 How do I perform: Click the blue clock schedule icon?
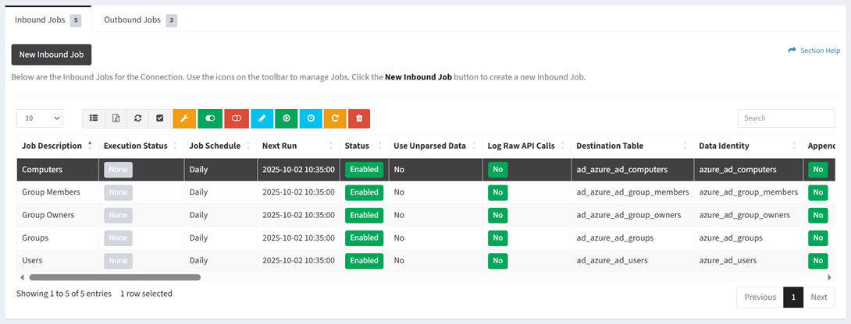click(311, 118)
